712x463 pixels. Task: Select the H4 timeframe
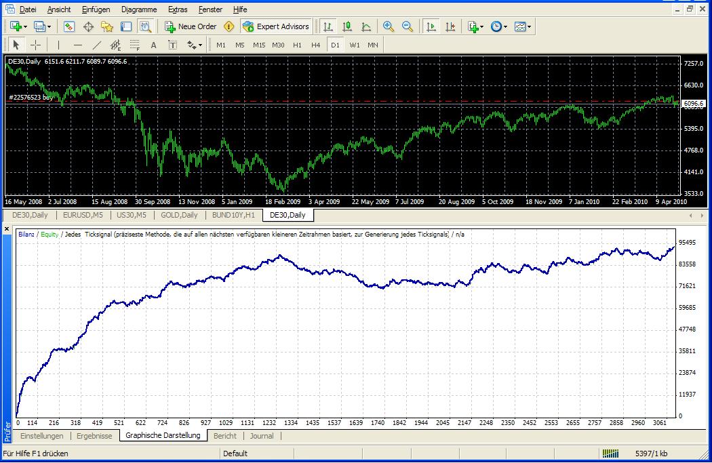(x=315, y=45)
